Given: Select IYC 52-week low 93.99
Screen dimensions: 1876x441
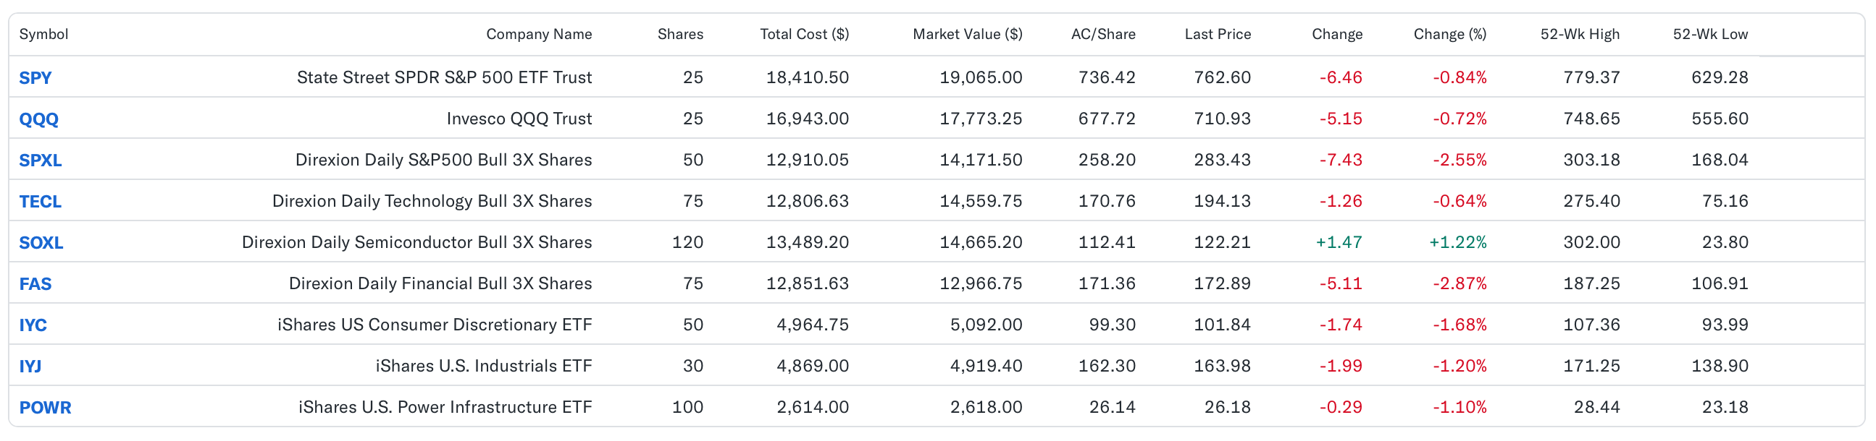Looking at the screenshot, I should (1725, 325).
